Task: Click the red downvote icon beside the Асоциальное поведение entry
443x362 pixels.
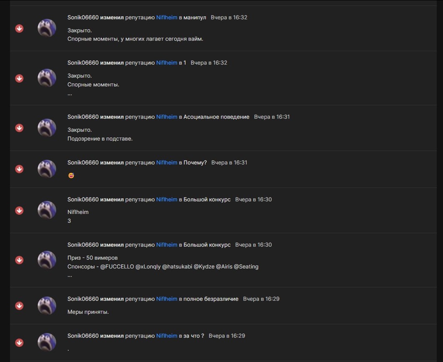Action: point(19,128)
